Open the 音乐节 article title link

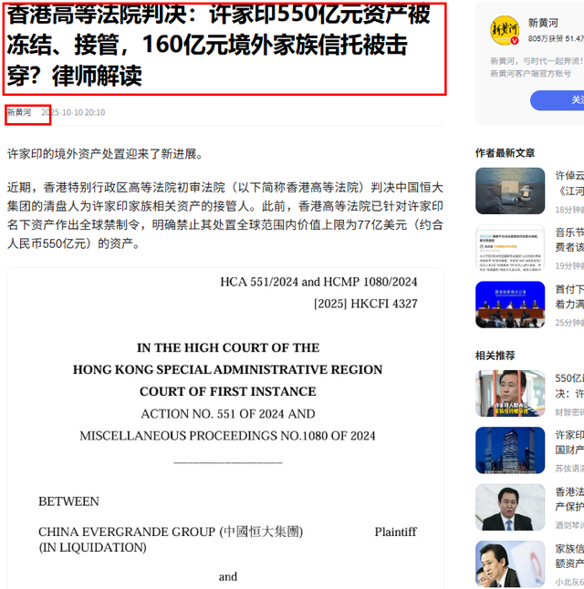[x=569, y=240]
